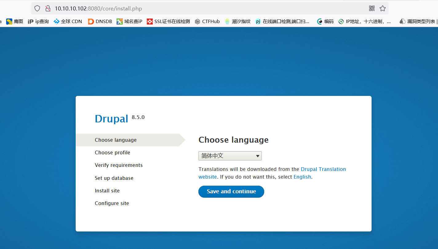Click the Save and continue button
The image size is (438, 249).
pos(231,192)
